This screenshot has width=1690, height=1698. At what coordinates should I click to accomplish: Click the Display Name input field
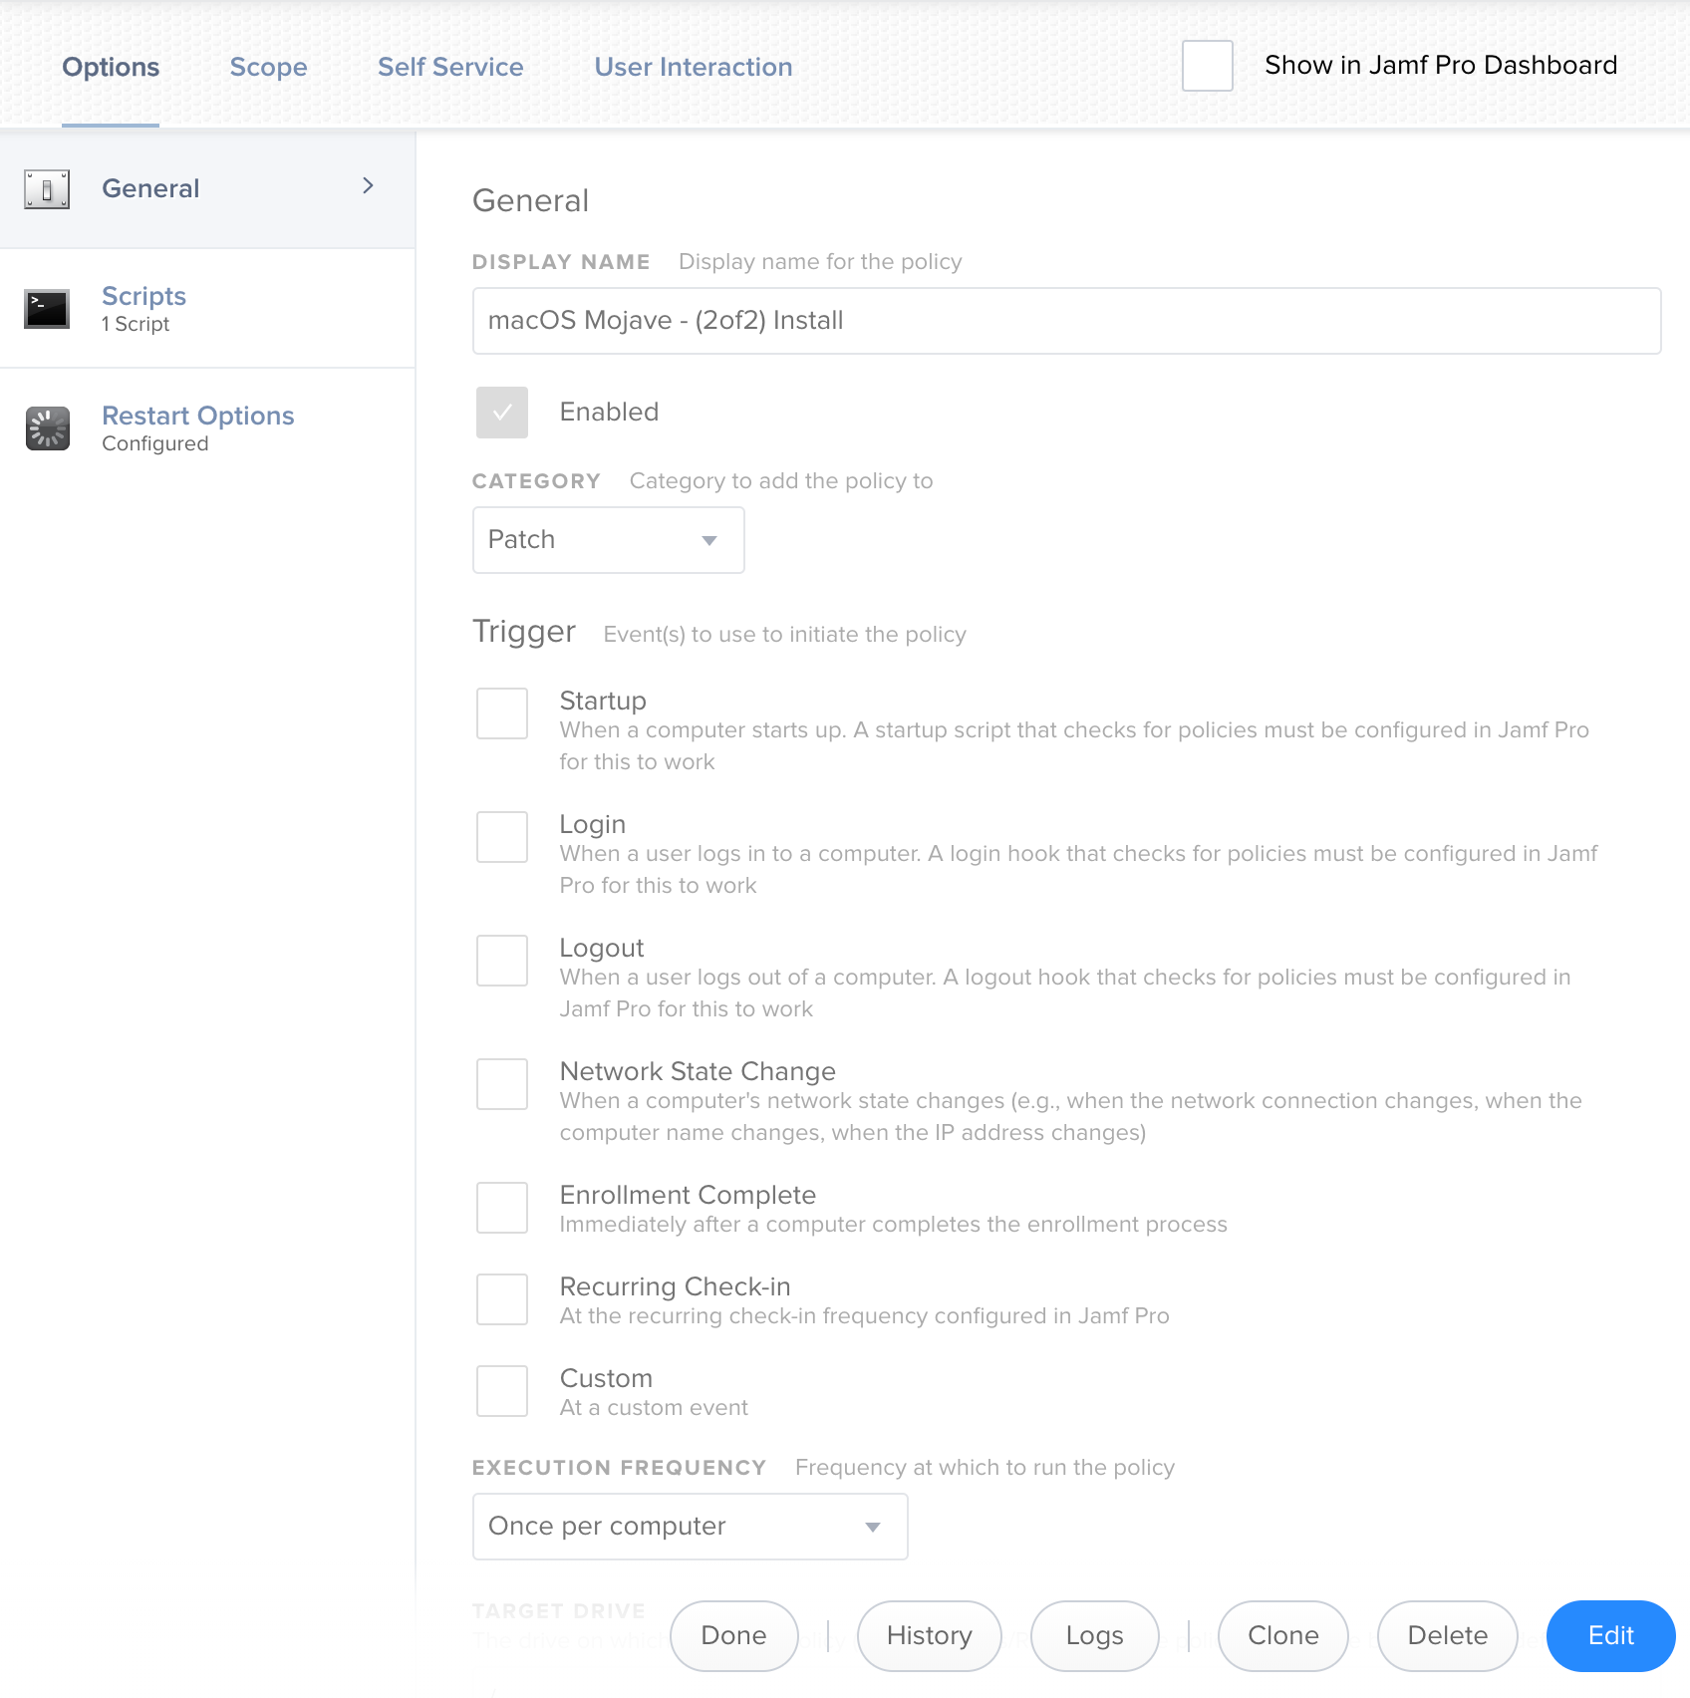(x=1067, y=321)
